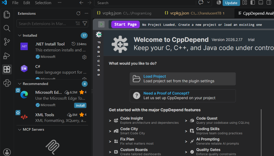274x156 pixels.
Task: Collapse the MCP Servers section
Action: coord(20,130)
